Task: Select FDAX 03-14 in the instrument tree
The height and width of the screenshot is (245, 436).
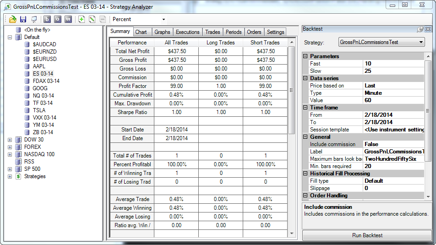Action: [x=46, y=81]
